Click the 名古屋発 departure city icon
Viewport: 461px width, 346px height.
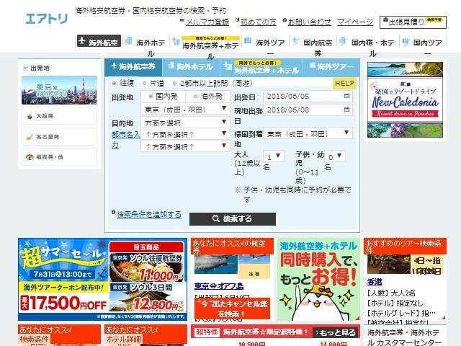coord(29,135)
